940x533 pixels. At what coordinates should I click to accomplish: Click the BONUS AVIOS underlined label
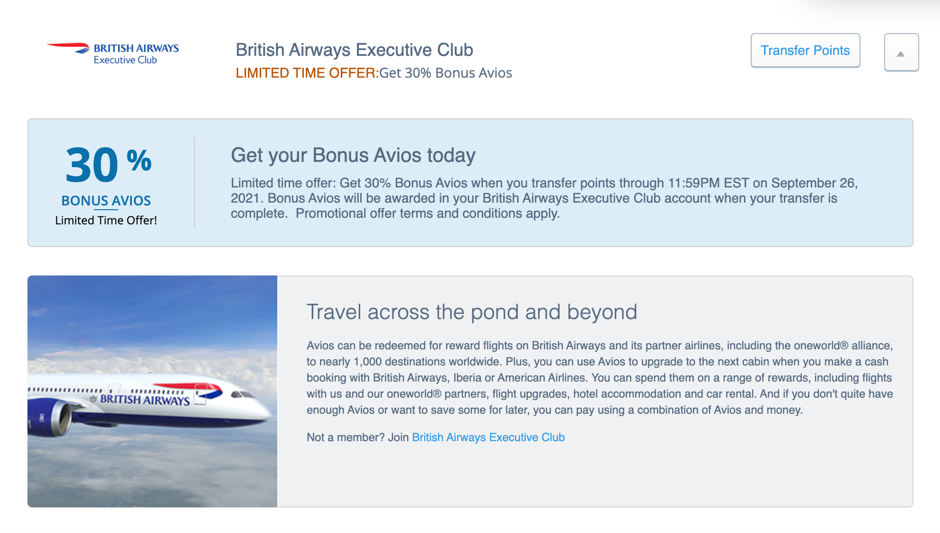tap(106, 200)
